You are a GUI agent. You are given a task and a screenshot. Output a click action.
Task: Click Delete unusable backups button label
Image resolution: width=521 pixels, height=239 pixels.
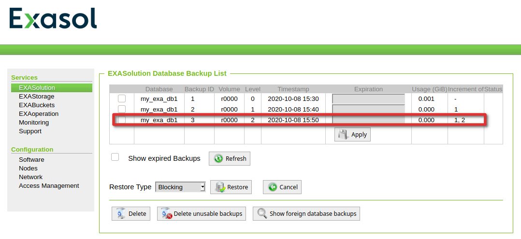coord(208,213)
